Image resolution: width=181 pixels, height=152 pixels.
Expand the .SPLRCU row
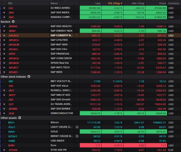[x=4, y=40]
